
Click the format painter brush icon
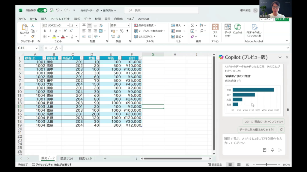(32, 36)
